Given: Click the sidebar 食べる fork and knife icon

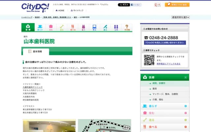Looking at the screenshot, I should tap(145, 127).
